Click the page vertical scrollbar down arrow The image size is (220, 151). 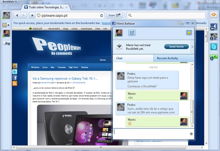[x=206, y=143]
